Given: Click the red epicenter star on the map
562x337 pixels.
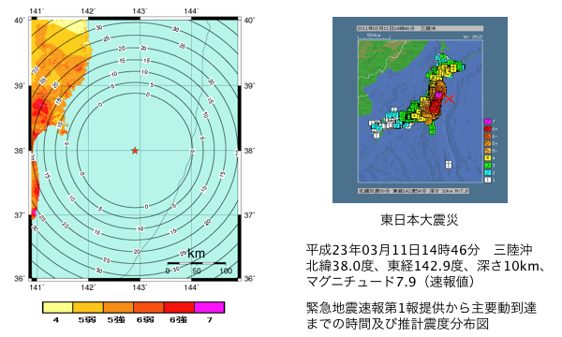Looking at the screenshot, I should point(135,151).
